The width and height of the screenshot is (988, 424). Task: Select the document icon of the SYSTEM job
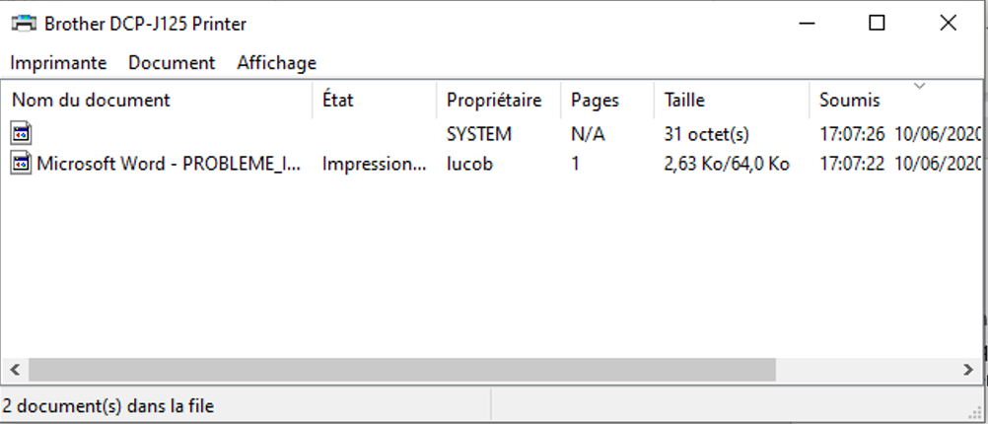(x=21, y=133)
